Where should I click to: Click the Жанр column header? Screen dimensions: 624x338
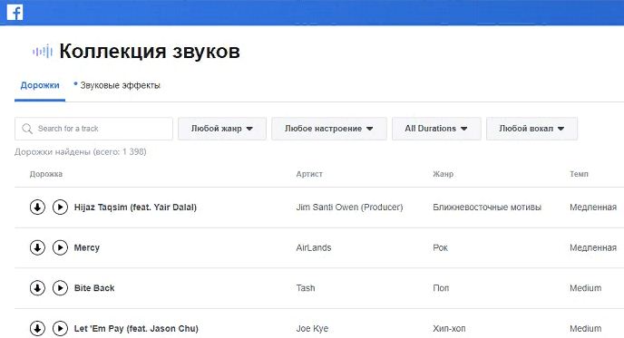(x=443, y=174)
